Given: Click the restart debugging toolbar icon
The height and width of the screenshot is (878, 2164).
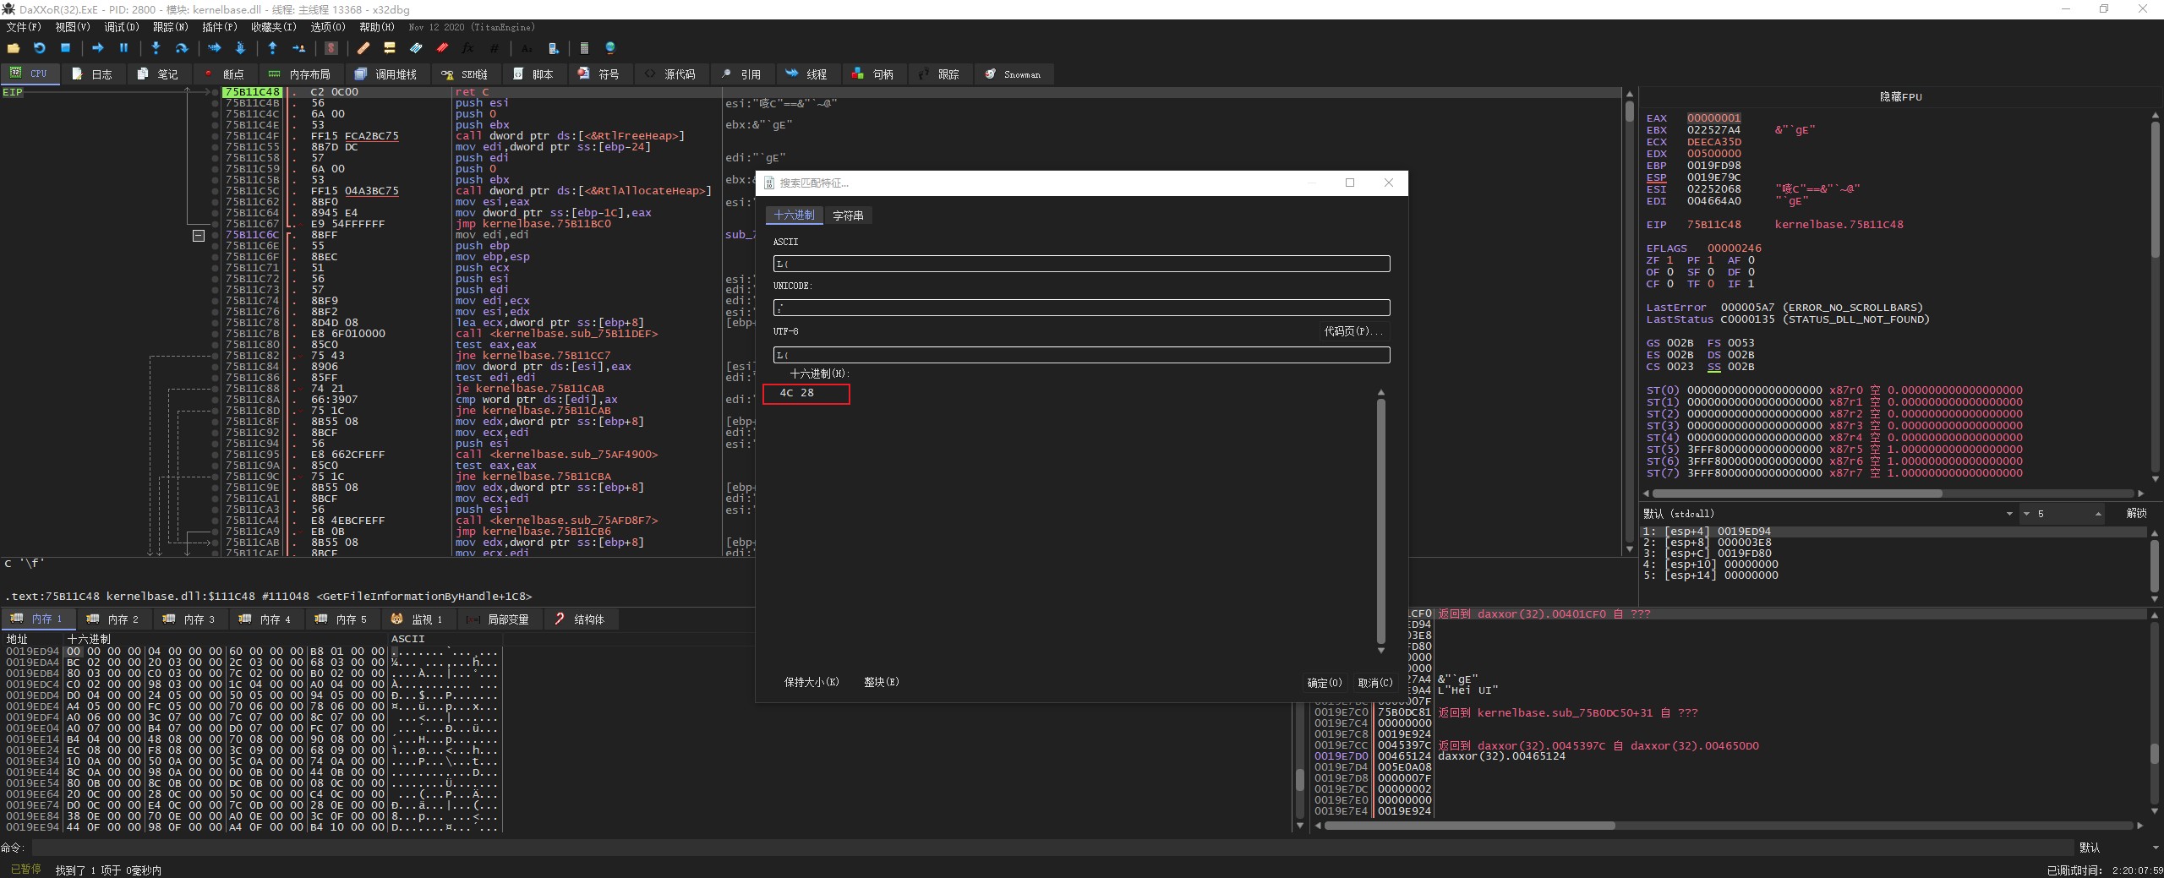Looking at the screenshot, I should click(39, 48).
